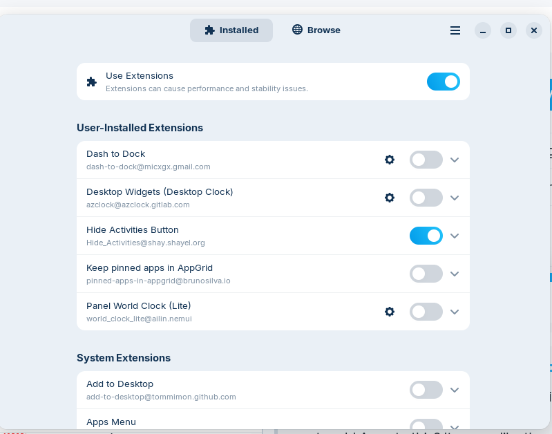Open Dash to Dock settings gear
This screenshot has height=434, width=552.
click(x=390, y=160)
